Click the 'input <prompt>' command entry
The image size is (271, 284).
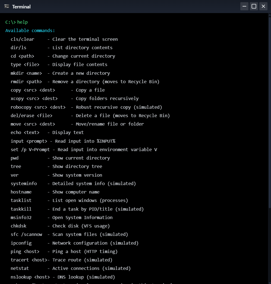coord(29,141)
